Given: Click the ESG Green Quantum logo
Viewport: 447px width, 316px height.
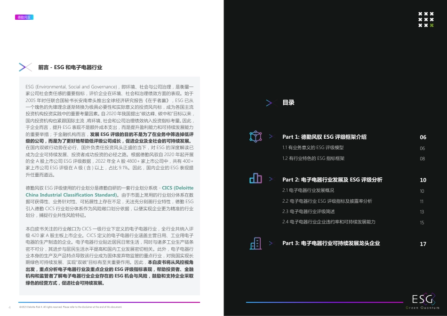Looking at the screenshot, I should point(423,301).
